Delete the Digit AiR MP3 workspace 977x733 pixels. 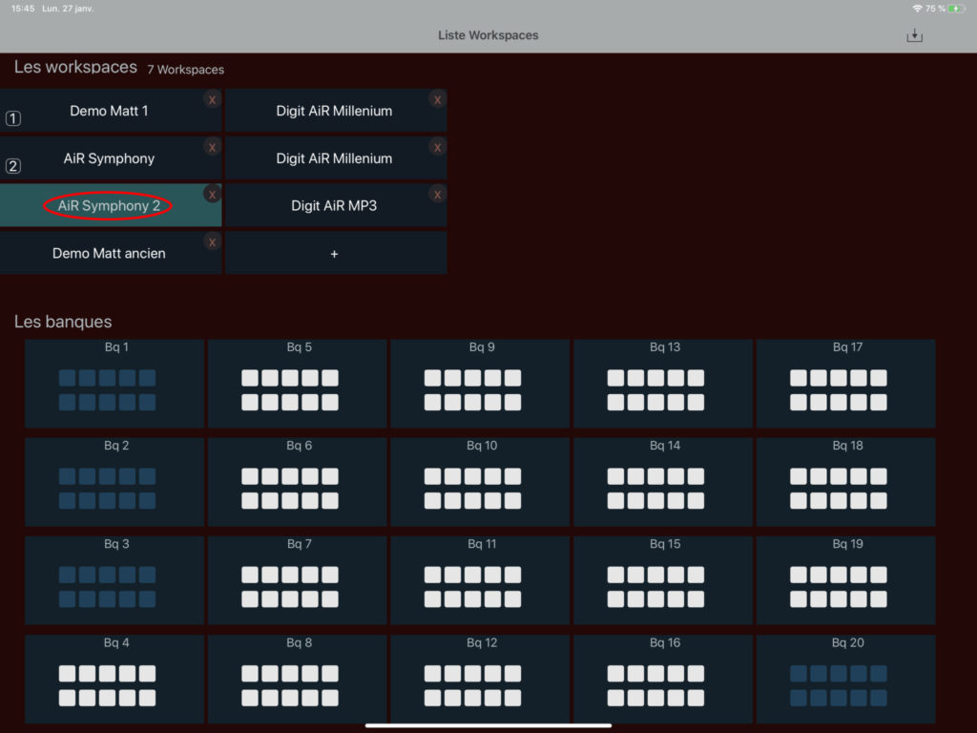437,195
